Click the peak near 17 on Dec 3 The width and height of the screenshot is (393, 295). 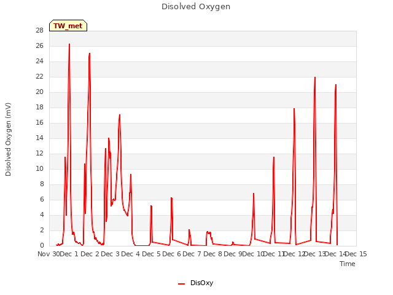[120, 115]
